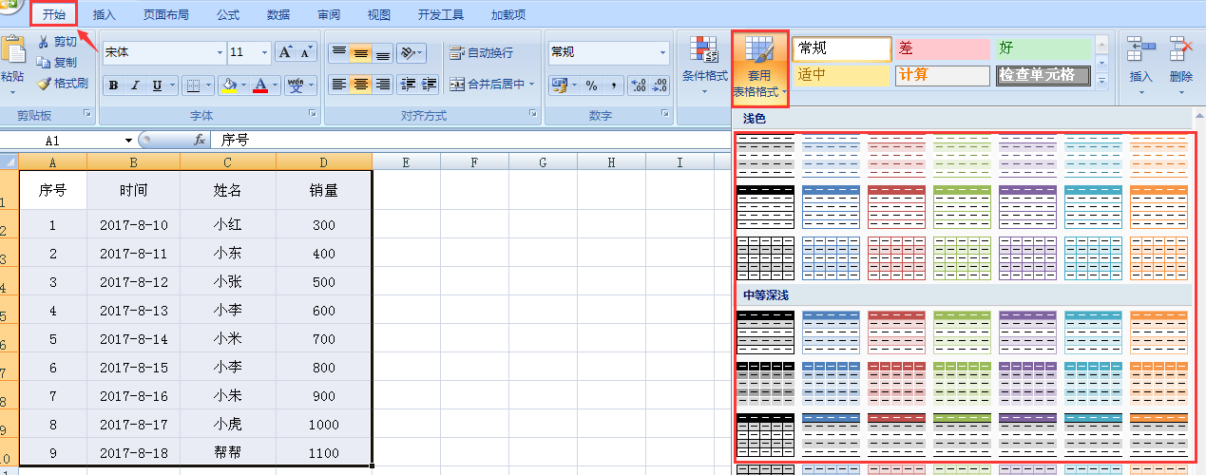This screenshot has height=475, width=1206.
Task: Toggle top vertical alignment
Action: [x=339, y=53]
